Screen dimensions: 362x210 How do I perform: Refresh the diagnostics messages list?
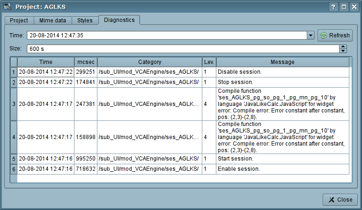pos(335,35)
